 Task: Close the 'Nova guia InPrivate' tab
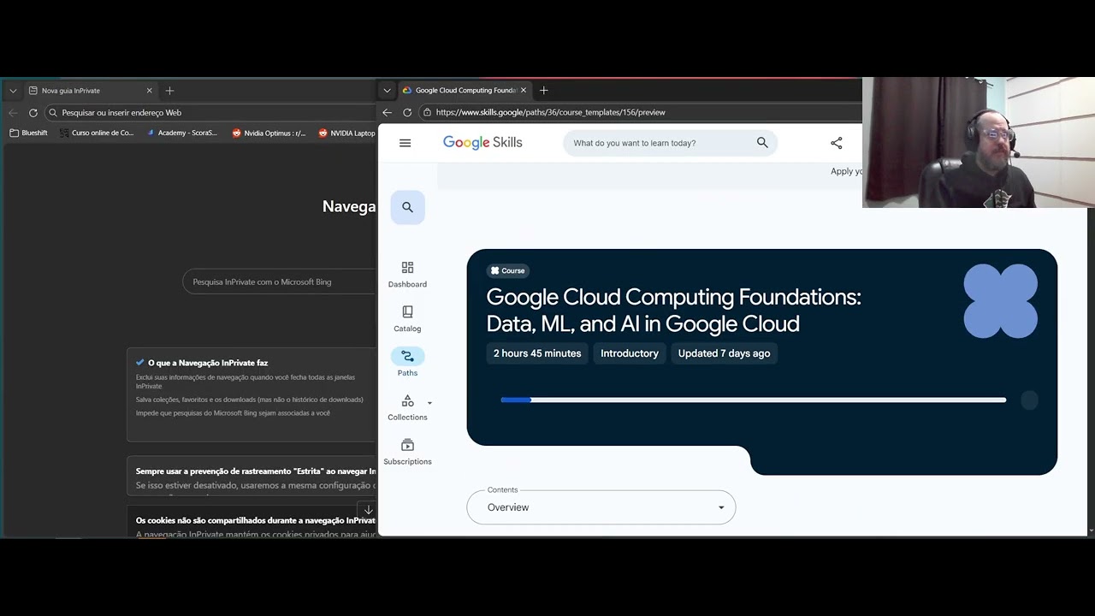(x=149, y=91)
